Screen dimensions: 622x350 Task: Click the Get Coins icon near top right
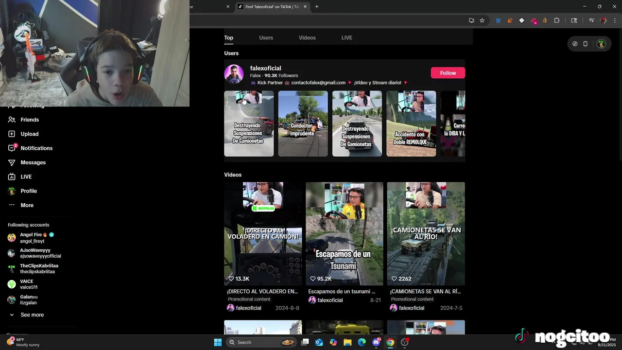(575, 44)
